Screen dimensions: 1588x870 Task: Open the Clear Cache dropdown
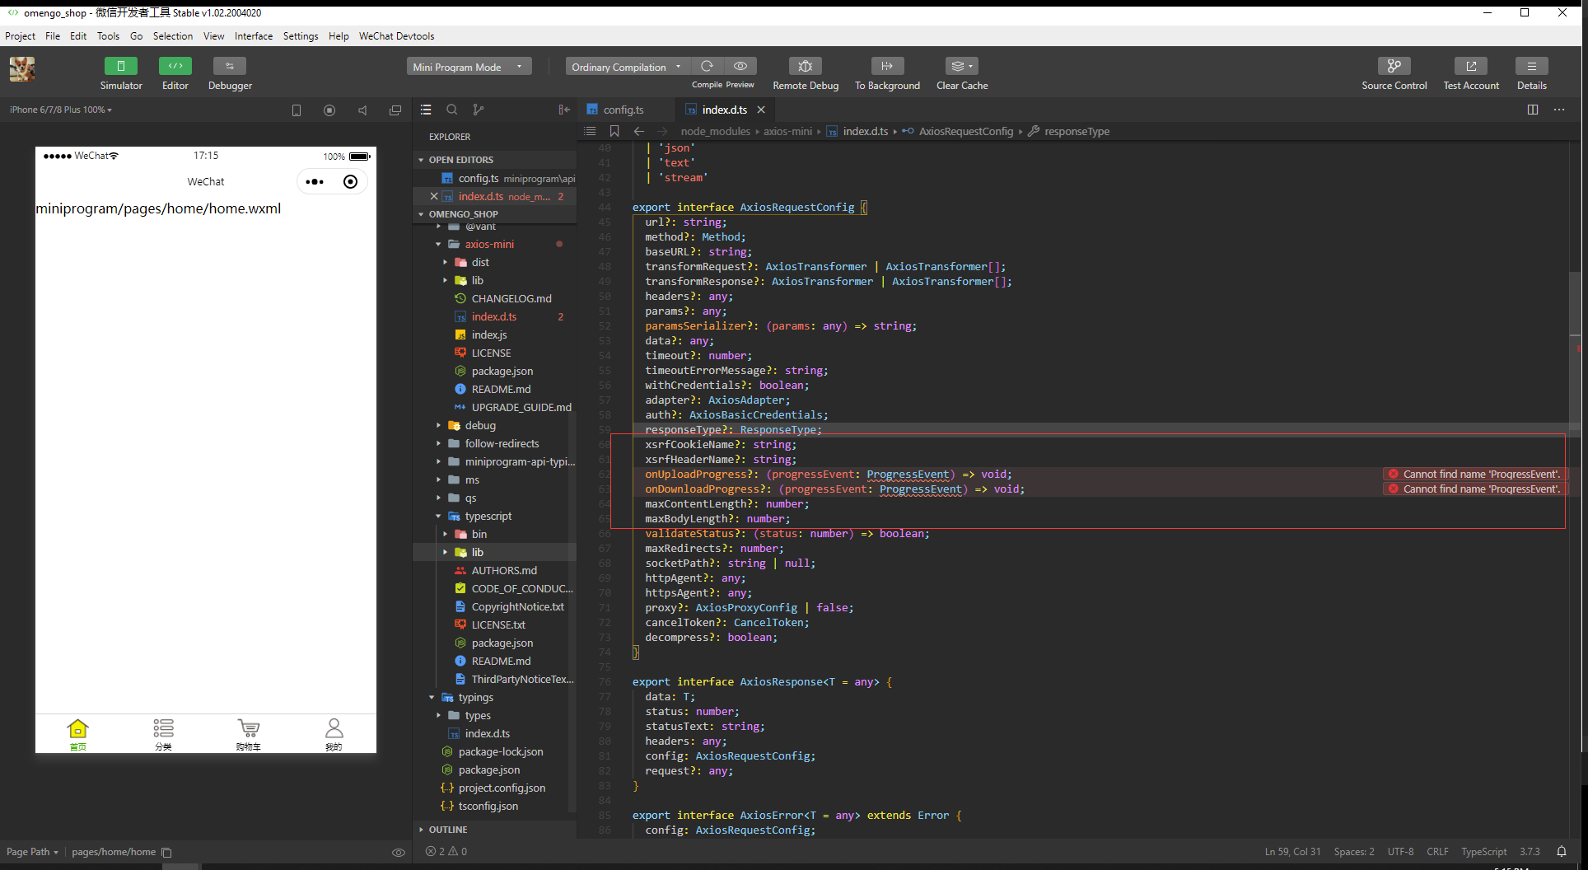pyautogui.click(x=962, y=66)
